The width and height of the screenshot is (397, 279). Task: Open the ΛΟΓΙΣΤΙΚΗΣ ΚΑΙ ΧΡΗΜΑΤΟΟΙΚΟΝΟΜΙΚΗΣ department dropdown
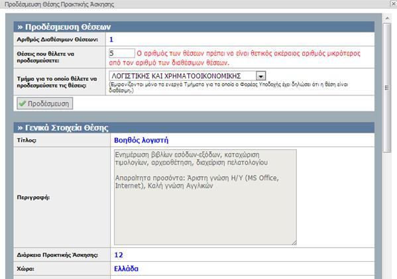[187, 76]
